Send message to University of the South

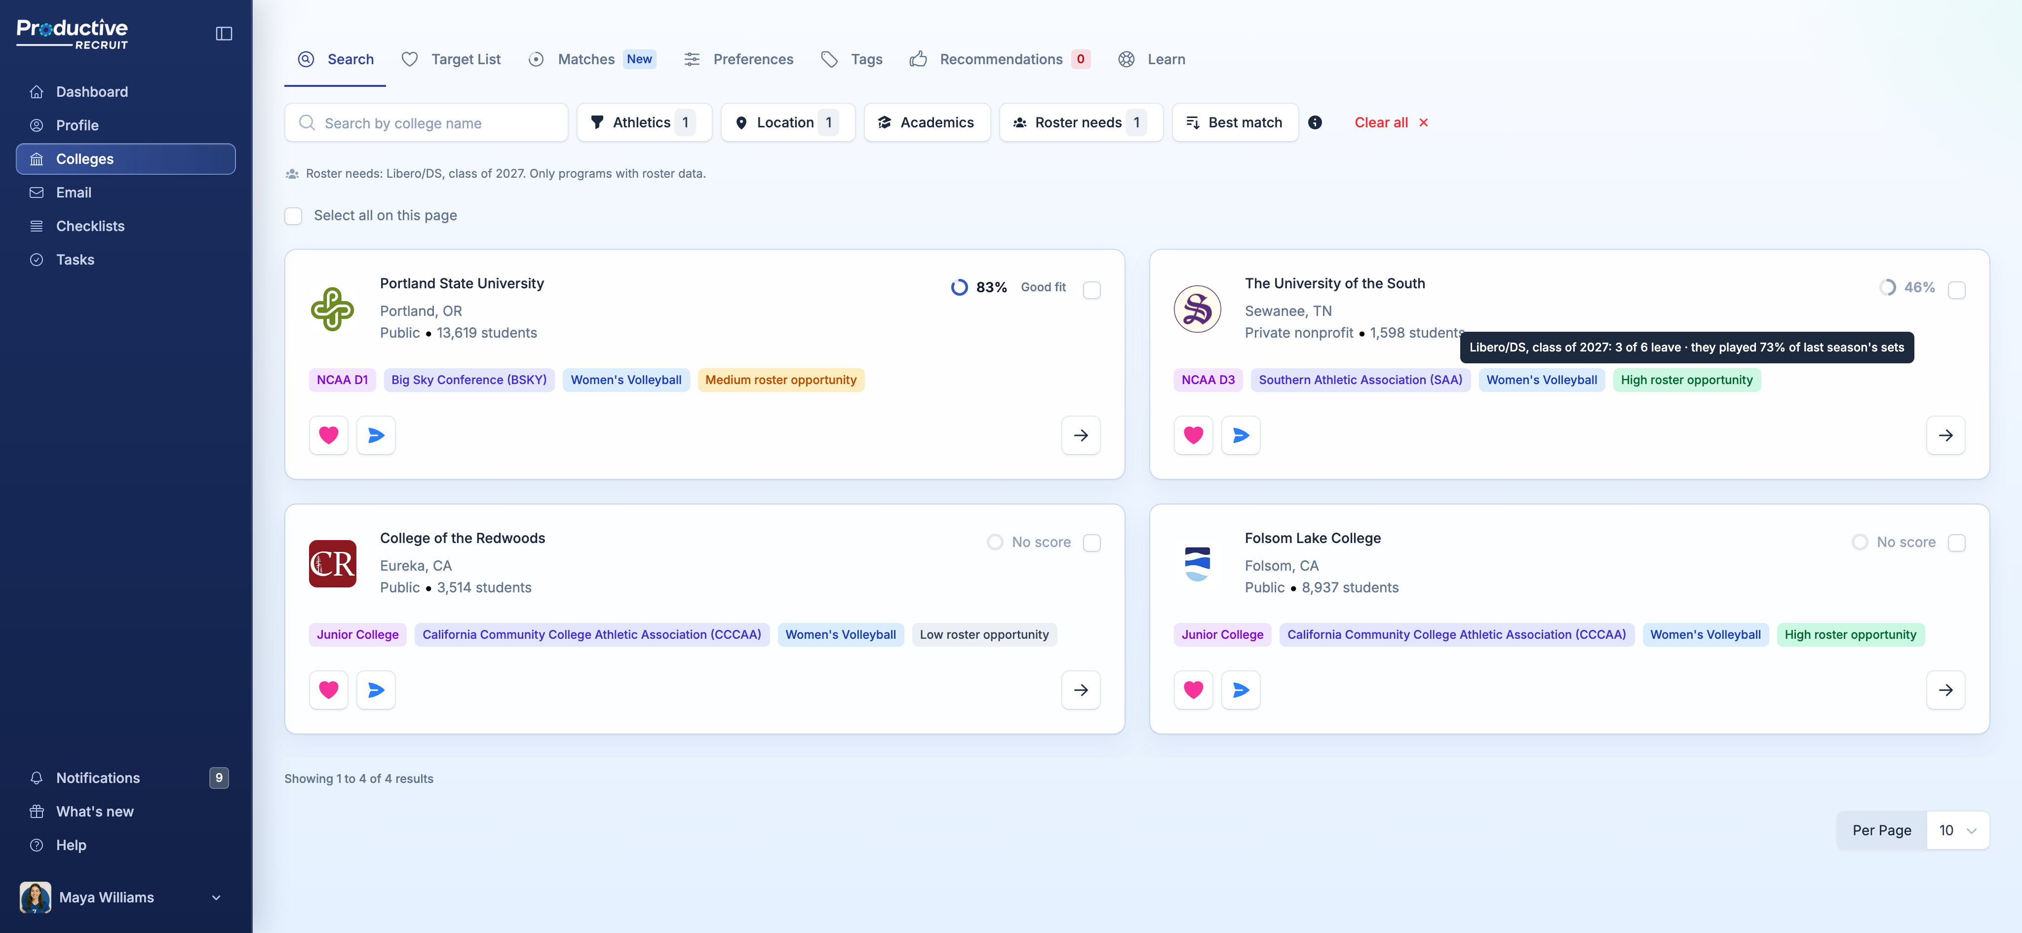coord(1241,435)
